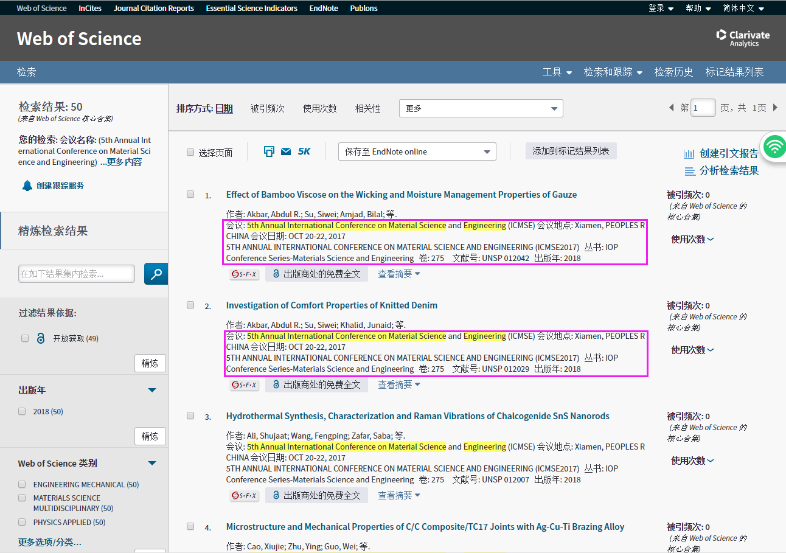Select checkbox for result 4

point(190,526)
